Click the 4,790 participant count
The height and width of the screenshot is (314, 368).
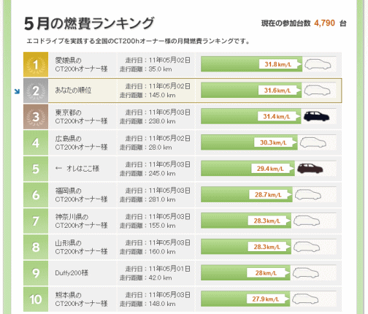pyautogui.click(x=324, y=23)
